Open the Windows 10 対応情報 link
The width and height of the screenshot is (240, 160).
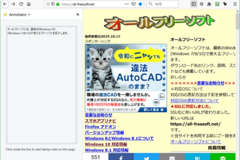coord(106,144)
